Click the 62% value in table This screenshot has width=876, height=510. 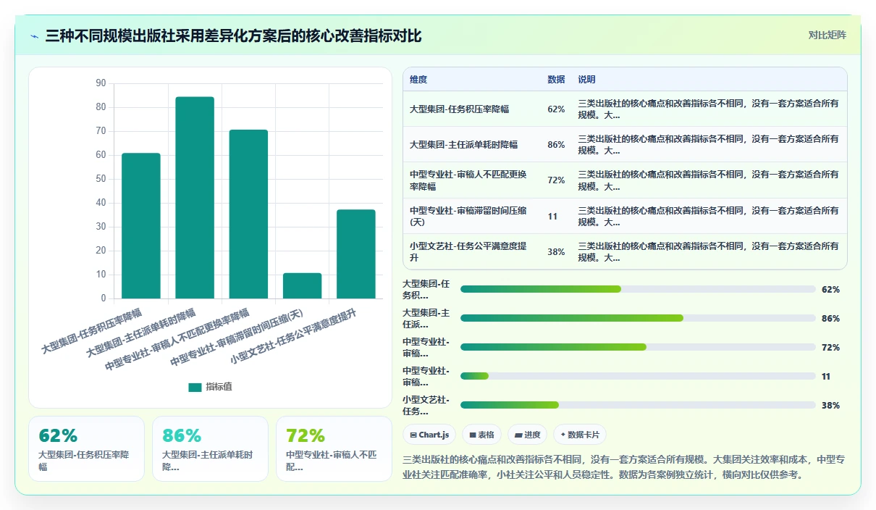(x=556, y=109)
